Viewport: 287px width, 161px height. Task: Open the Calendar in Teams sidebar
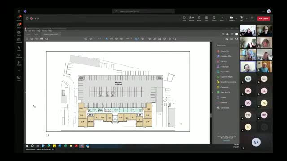click(19, 41)
